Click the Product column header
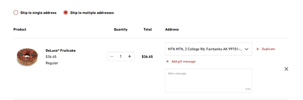Viewport: 303px width, 100px height. [20, 29]
